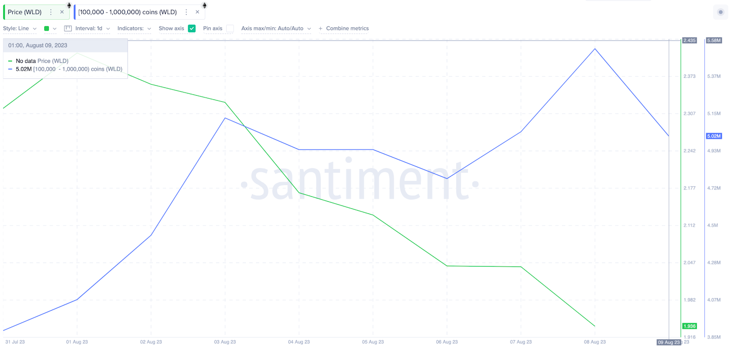Click the round button at top right
The height and width of the screenshot is (350, 730).
720,12
